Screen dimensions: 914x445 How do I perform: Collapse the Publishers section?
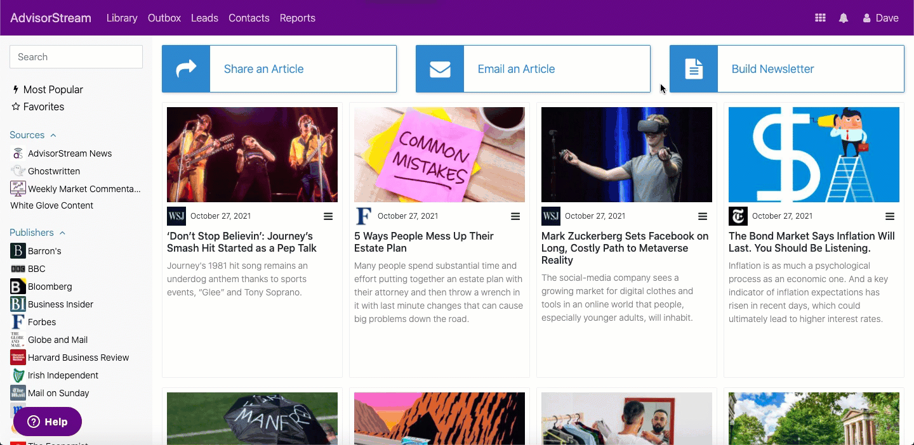(x=37, y=233)
